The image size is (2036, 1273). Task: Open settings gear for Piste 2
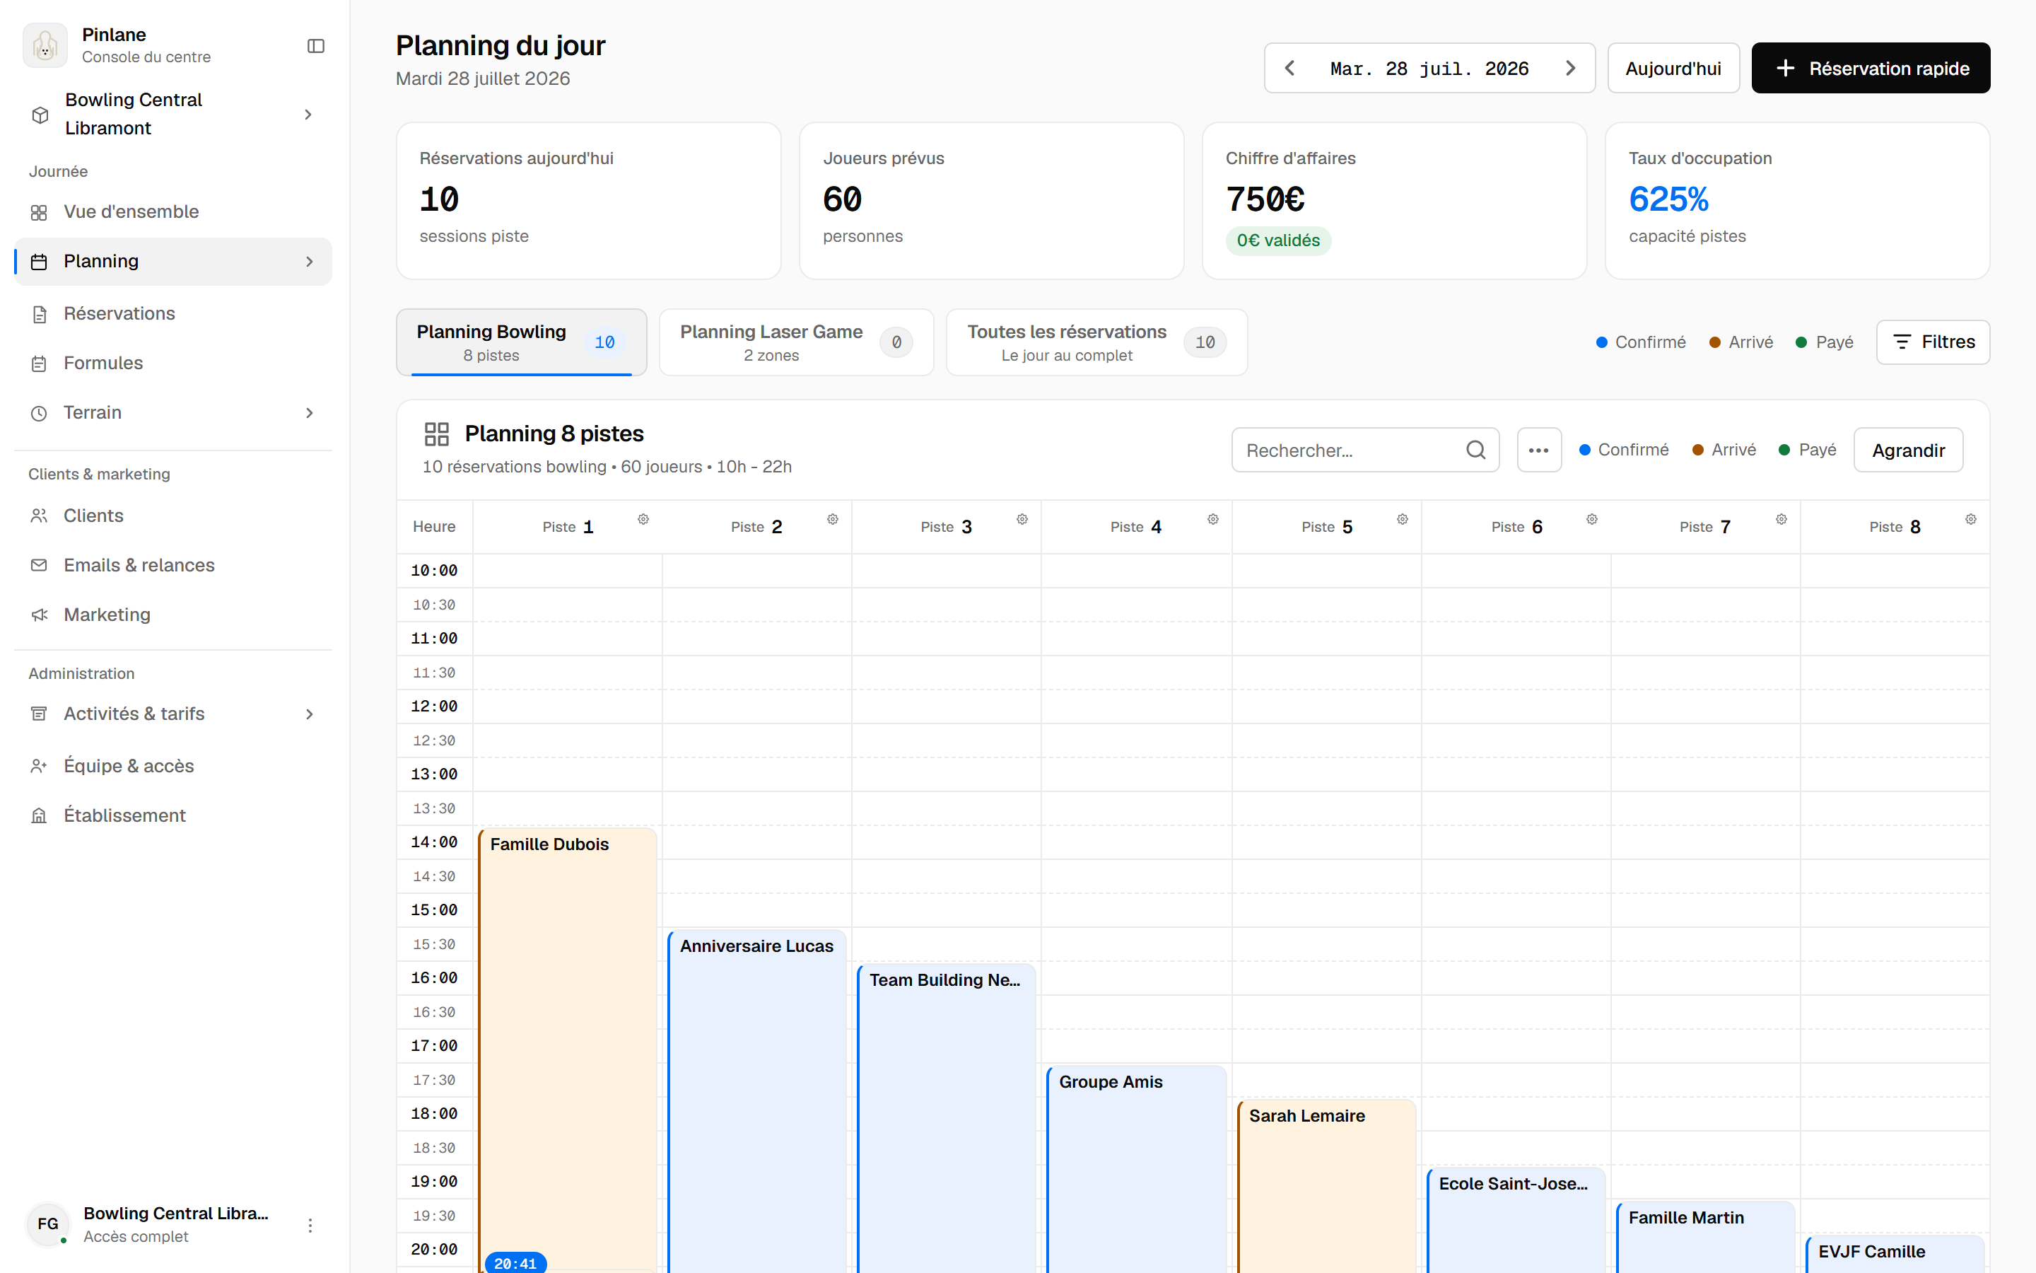click(832, 520)
